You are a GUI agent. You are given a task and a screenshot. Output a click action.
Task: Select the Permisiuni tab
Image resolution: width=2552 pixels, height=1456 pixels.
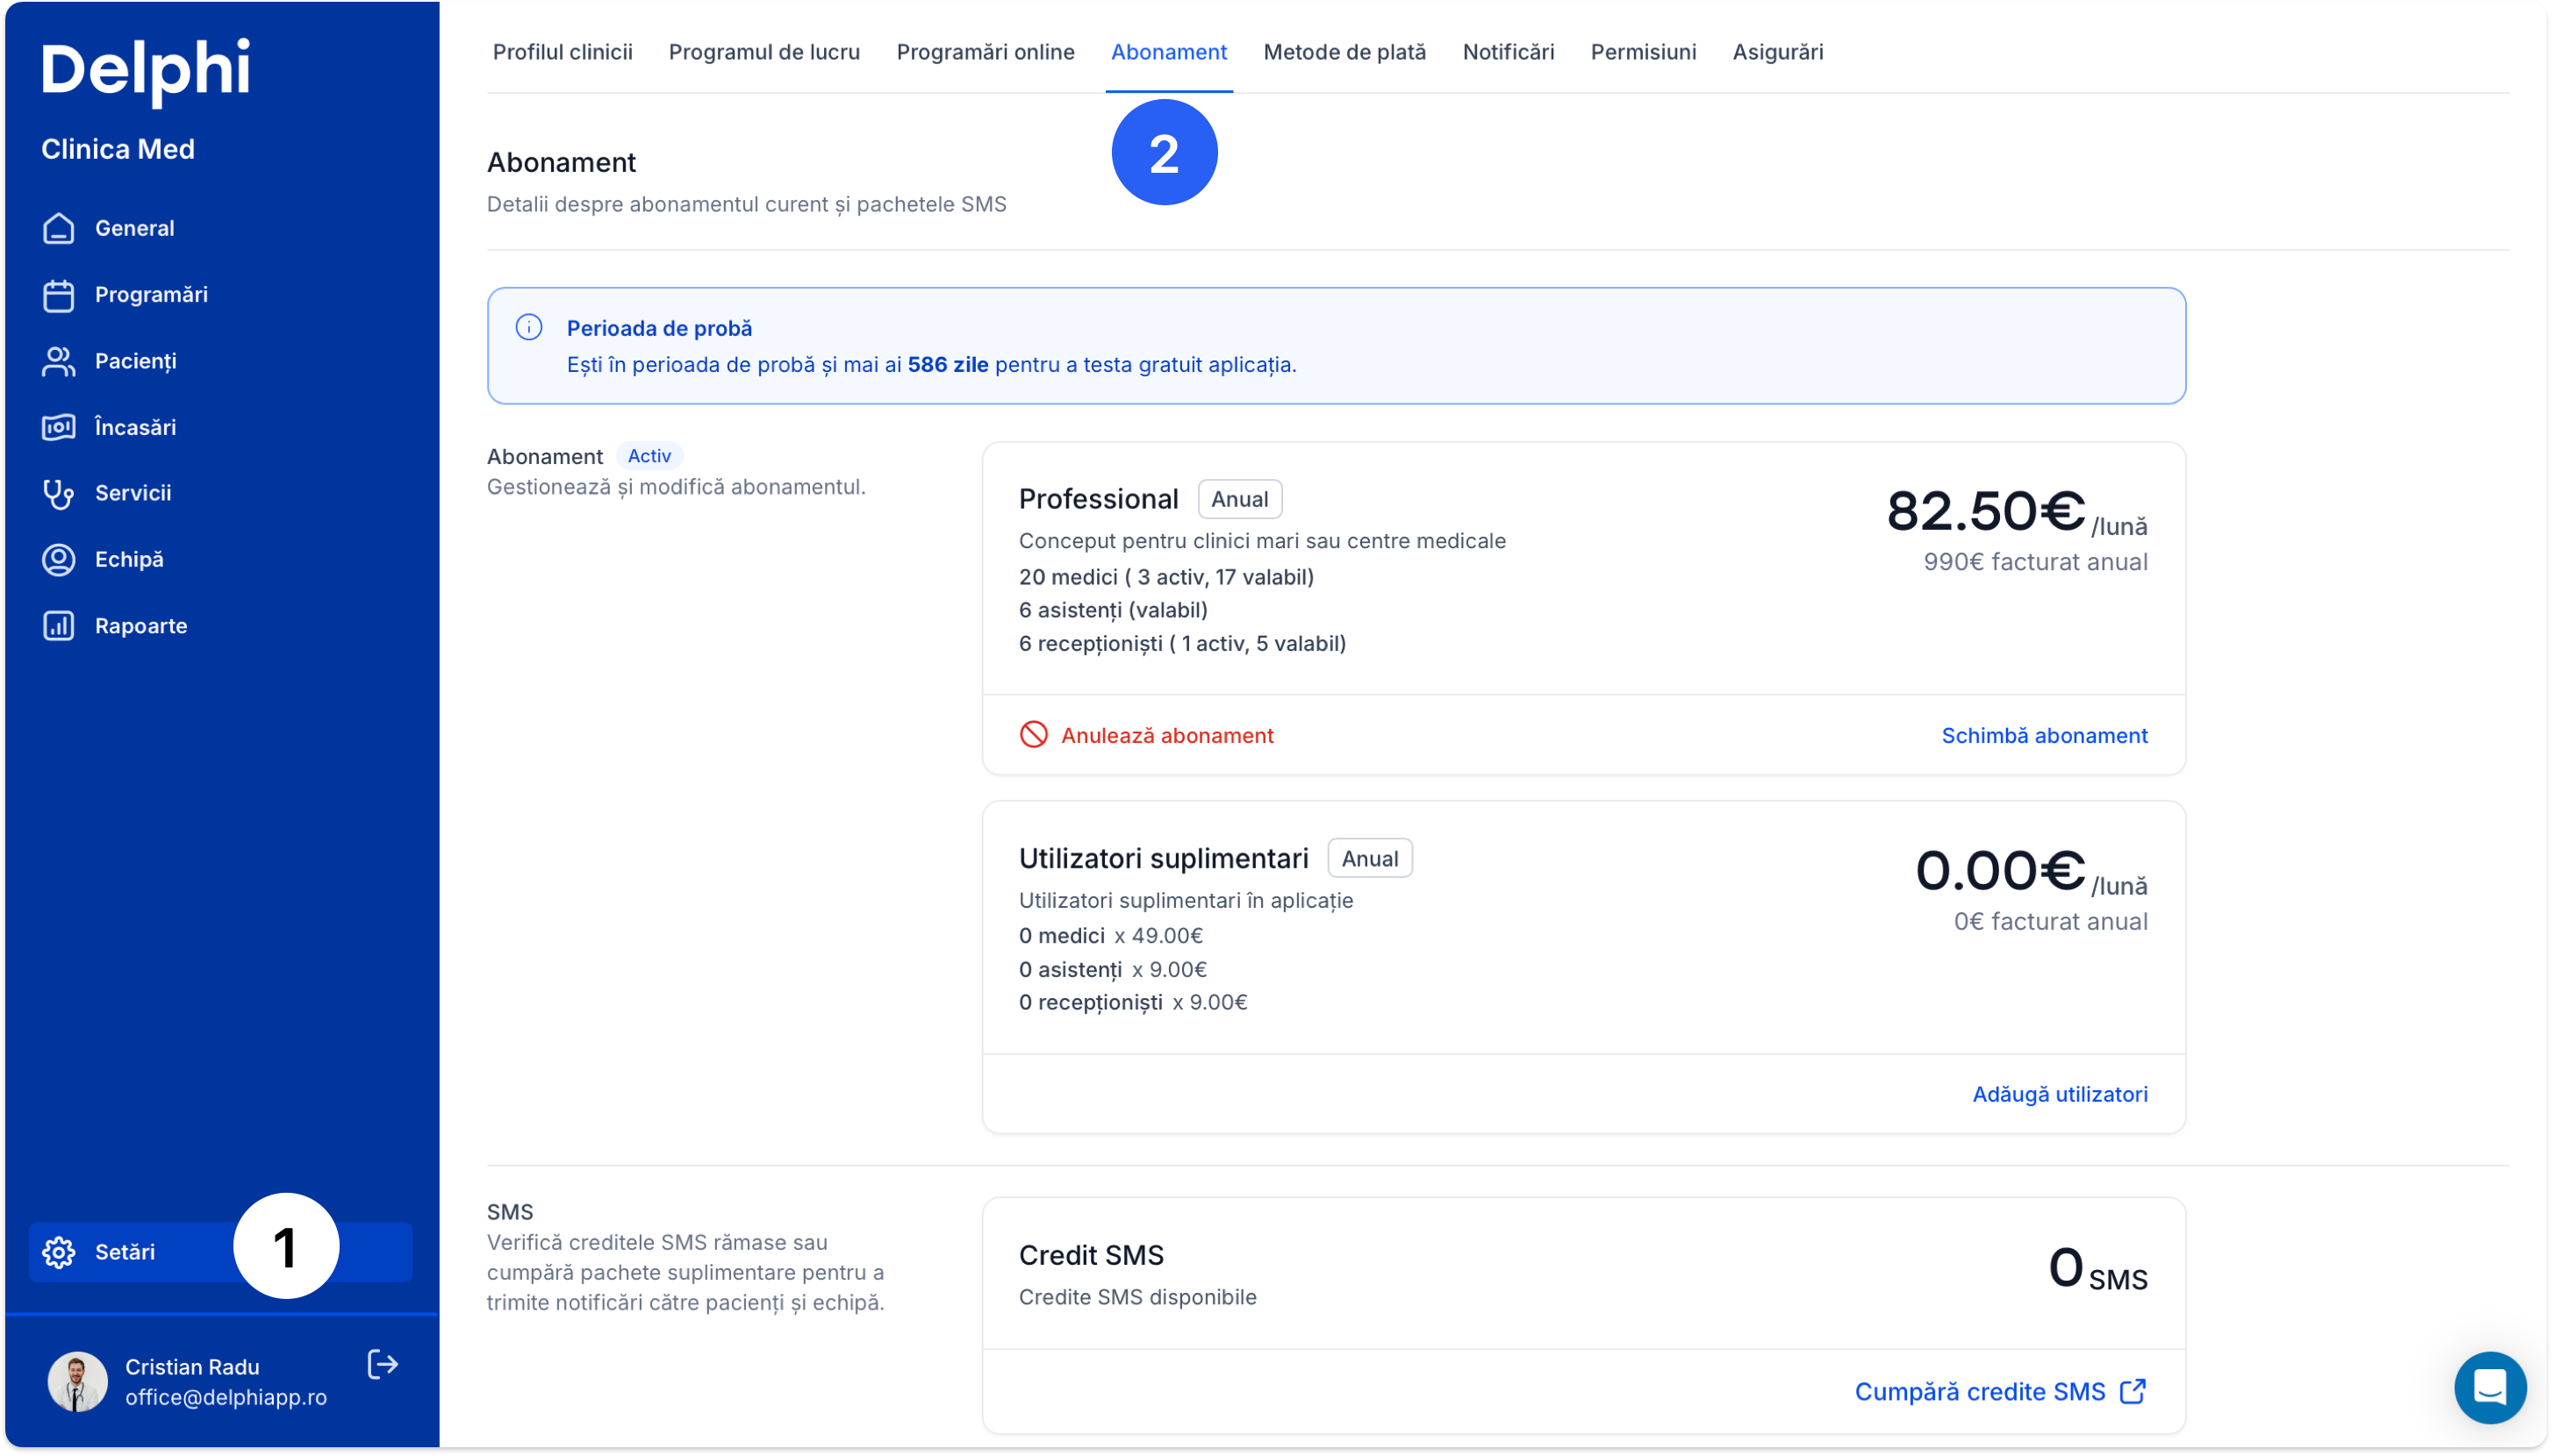pyautogui.click(x=1643, y=52)
